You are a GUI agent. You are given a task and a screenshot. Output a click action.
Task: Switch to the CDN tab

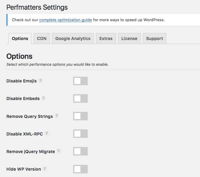(x=42, y=38)
